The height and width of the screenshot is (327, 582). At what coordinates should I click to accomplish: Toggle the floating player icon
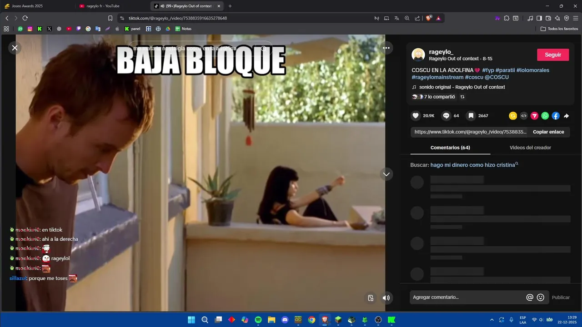371,298
